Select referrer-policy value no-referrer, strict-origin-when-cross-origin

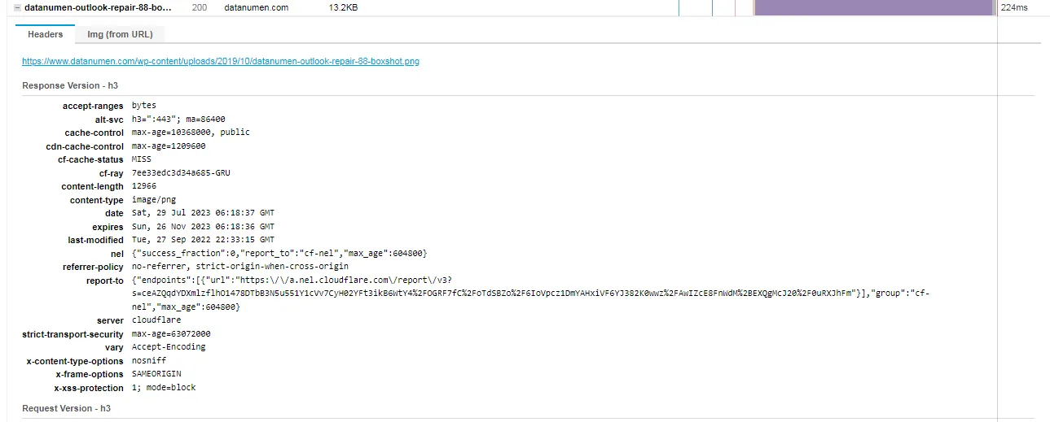(239, 266)
